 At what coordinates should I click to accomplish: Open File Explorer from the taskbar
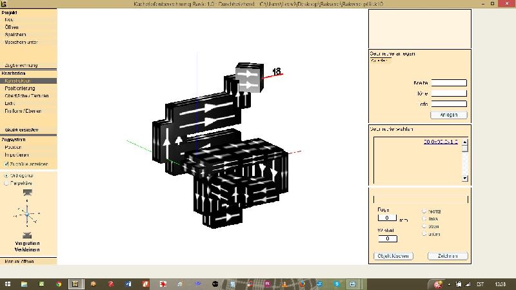24,284
